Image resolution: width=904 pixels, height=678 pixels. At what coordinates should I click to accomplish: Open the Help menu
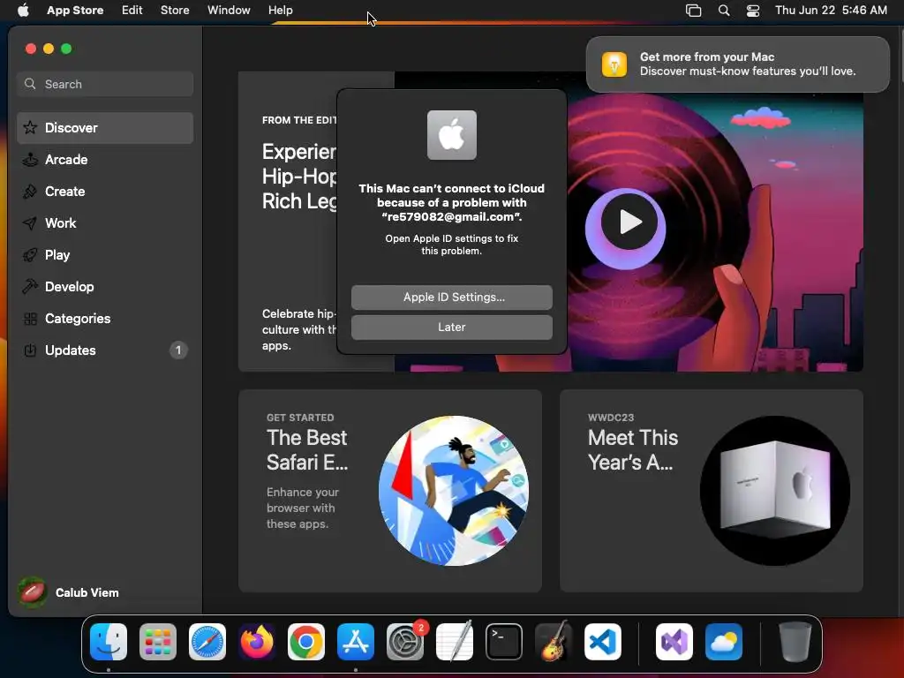click(x=280, y=10)
